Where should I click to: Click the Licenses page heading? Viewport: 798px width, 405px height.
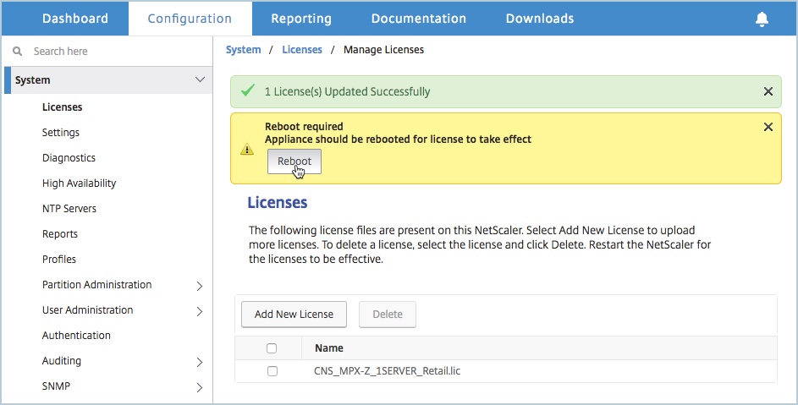click(x=278, y=203)
